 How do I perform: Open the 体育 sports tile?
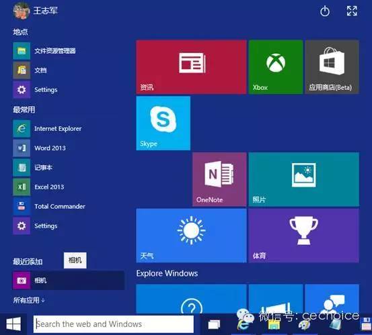pyautogui.click(x=304, y=236)
